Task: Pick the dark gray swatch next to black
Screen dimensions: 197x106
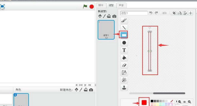Action: tap(155, 101)
